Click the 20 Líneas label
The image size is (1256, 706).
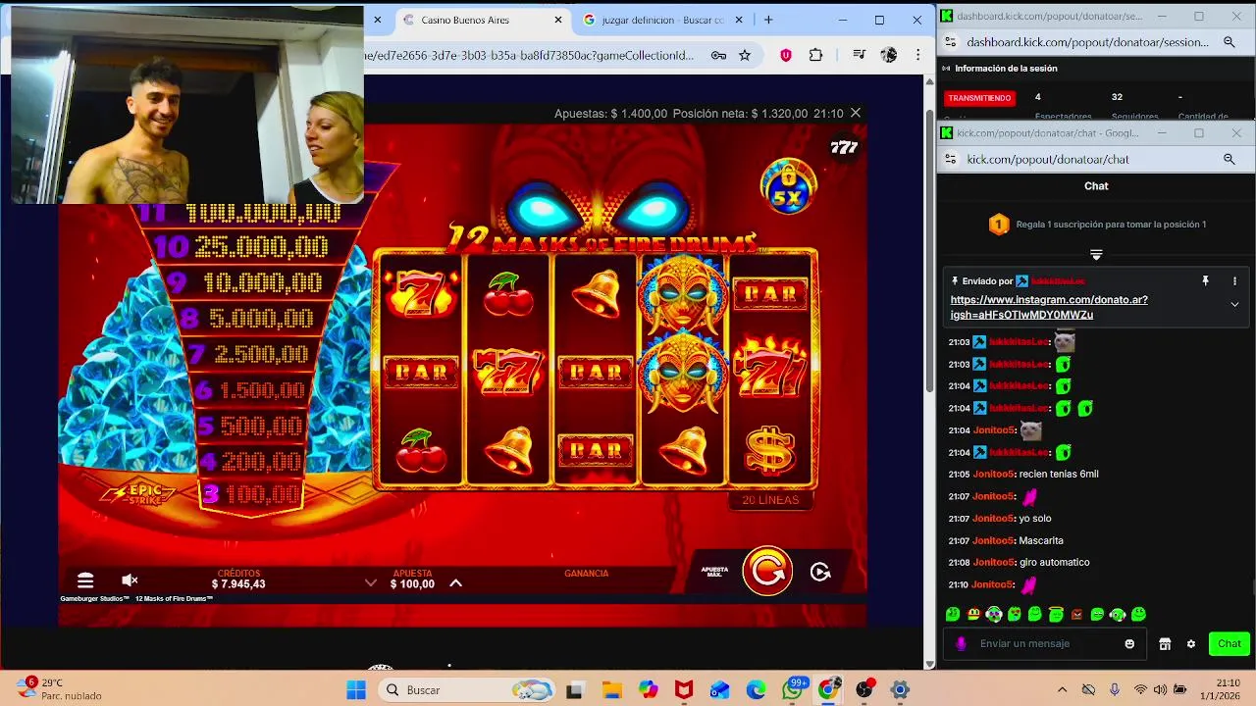coord(771,500)
